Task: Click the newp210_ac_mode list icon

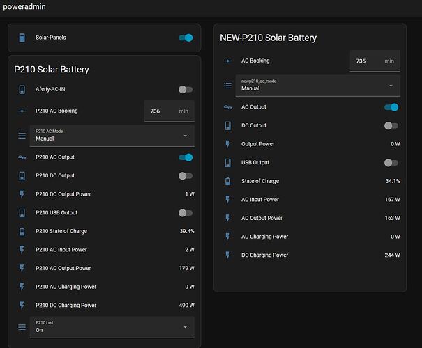Action: 227,86
